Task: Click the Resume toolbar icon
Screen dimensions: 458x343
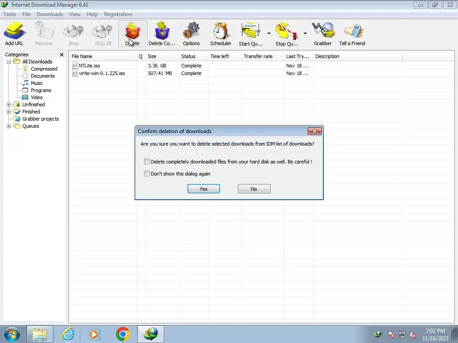Action: [x=44, y=33]
